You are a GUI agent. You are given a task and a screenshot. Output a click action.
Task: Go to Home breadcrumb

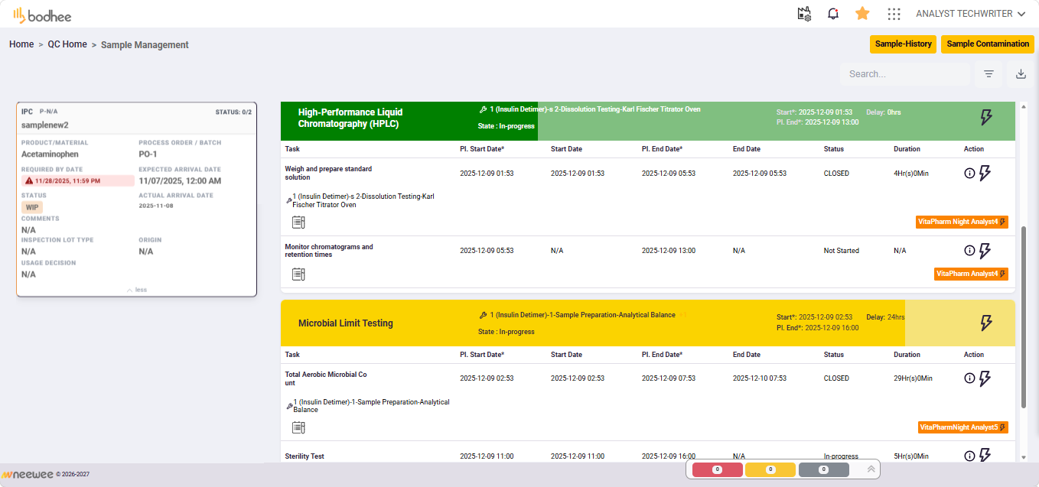coord(21,44)
